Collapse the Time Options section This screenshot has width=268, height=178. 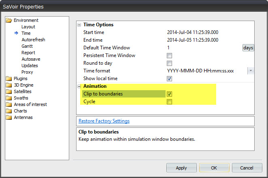[x=79, y=25]
